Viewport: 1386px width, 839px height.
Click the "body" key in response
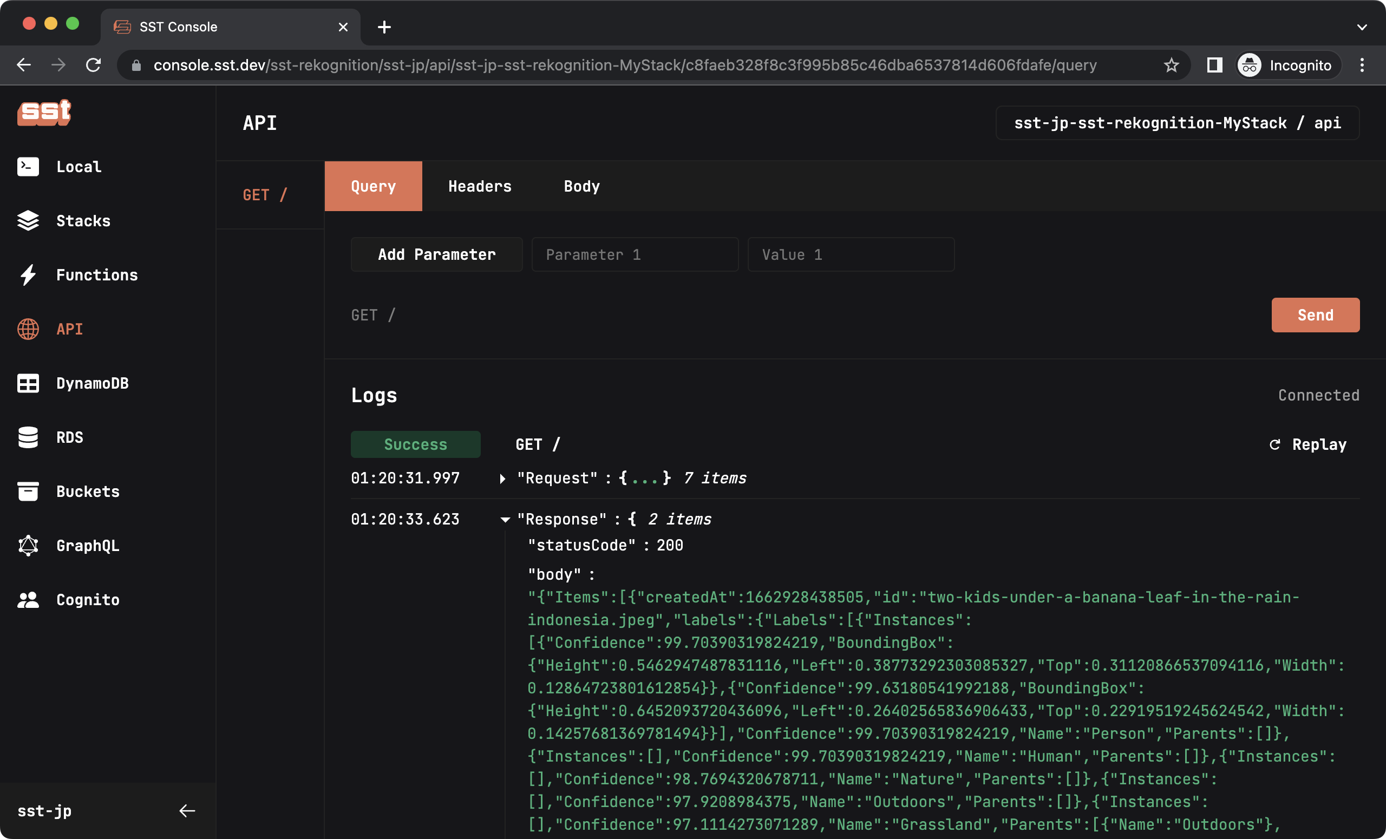pos(554,575)
